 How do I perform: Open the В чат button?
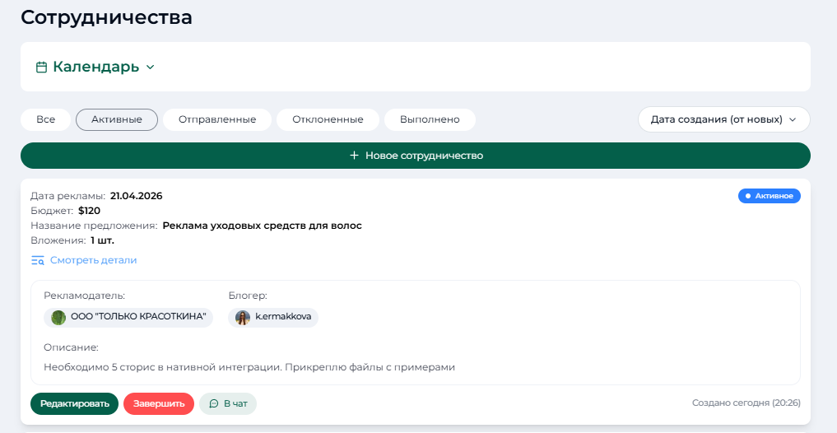(x=228, y=403)
